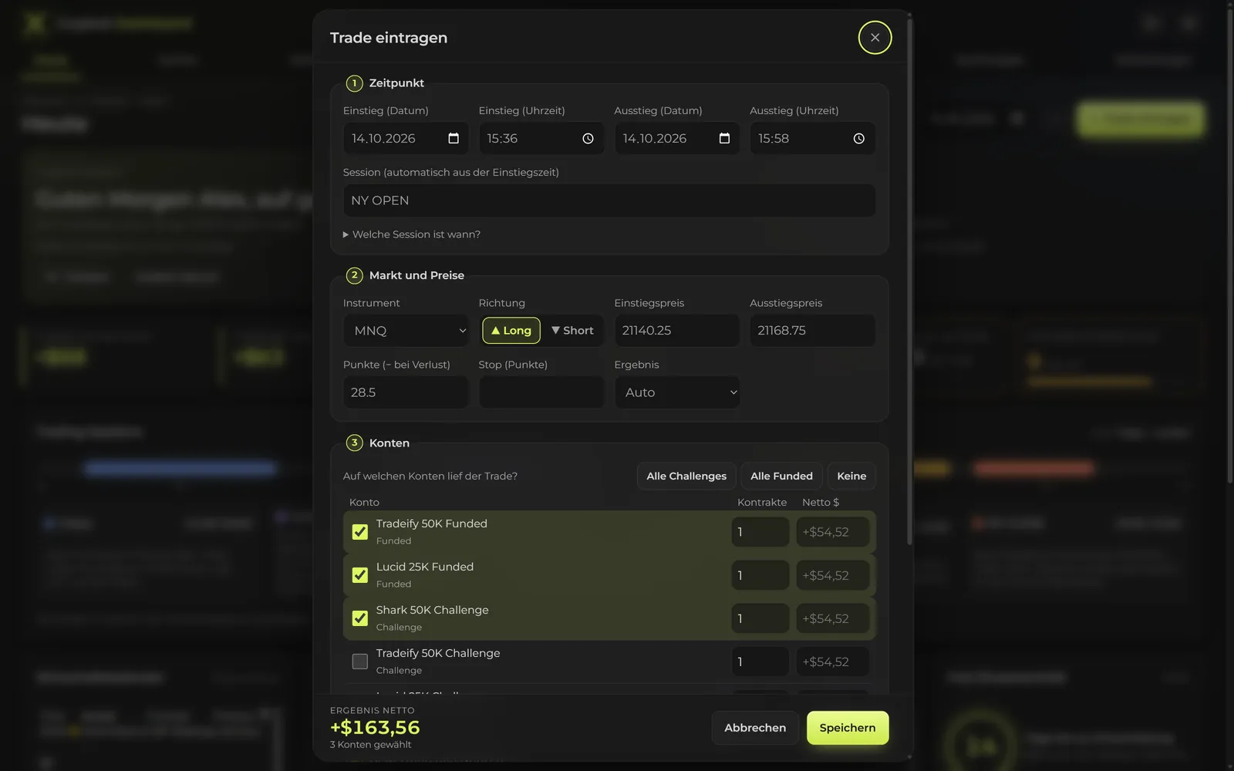1234x771 pixels.
Task: Click Netto $ field of Shark 50K Challenge
Action: coord(833,618)
